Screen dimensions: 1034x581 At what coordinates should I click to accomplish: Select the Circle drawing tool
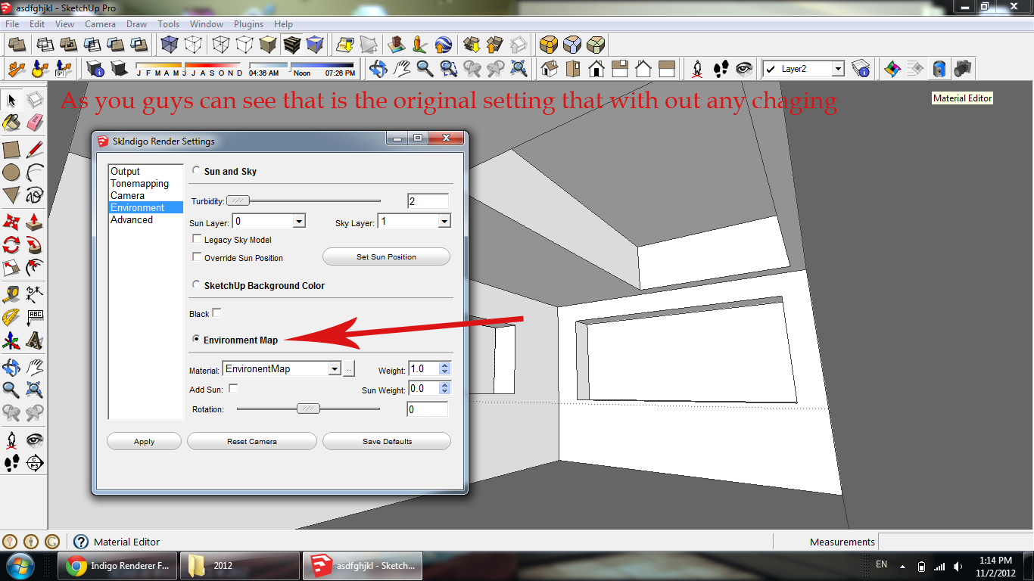pyautogui.click(x=11, y=172)
